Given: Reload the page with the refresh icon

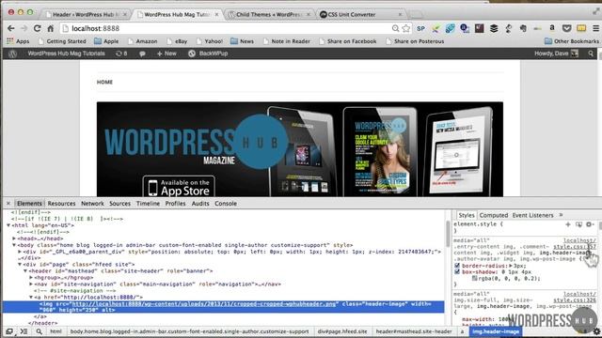Looking at the screenshot, I should [x=38, y=28].
